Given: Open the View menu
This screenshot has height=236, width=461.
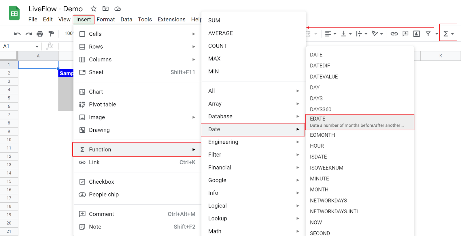Looking at the screenshot, I should 64,19.
